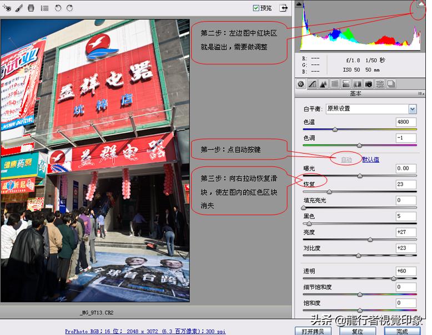Toggle shadow clipping warning on histogram
The height and width of the screenshot is (335, 432).
pyautogui.click(x=299, y=3)
